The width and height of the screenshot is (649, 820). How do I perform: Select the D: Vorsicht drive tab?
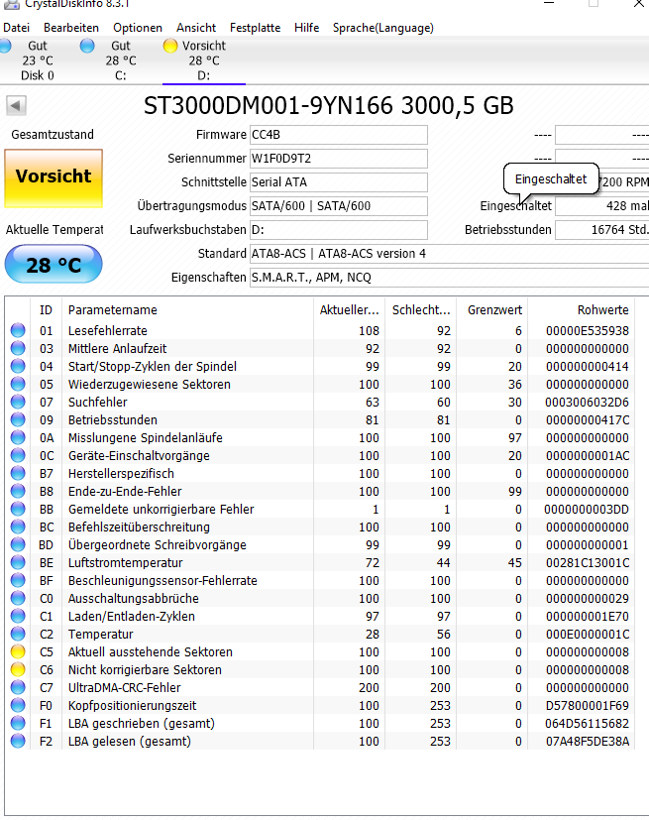pos(204,60)
